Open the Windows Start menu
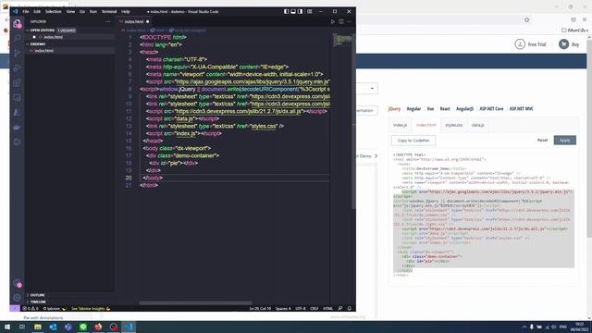The height and width of the screenshot is (333, 592). coord(7,327)
